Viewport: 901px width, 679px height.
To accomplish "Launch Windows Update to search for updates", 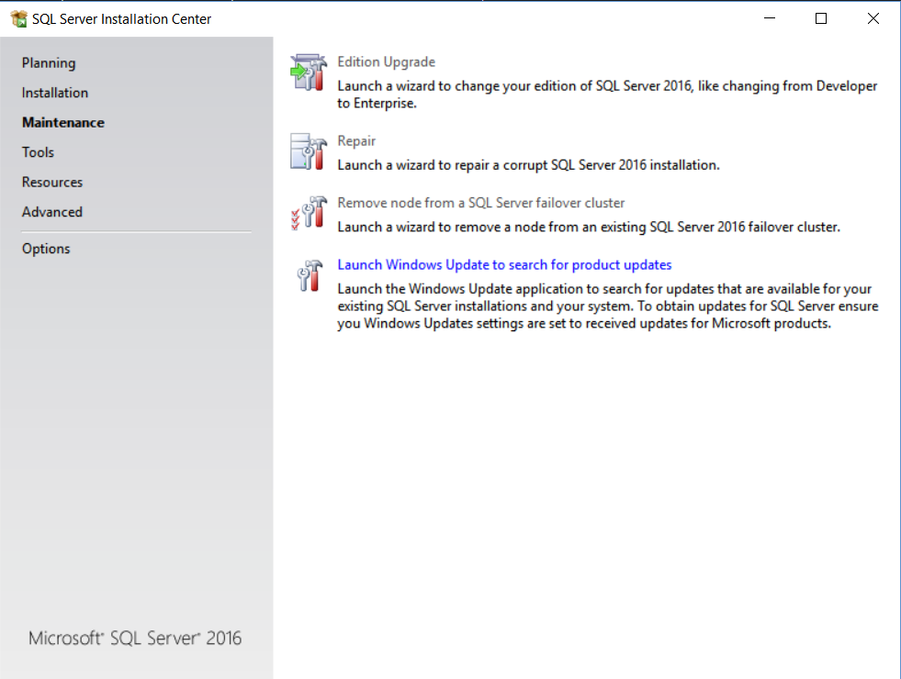I will point(504,265).
